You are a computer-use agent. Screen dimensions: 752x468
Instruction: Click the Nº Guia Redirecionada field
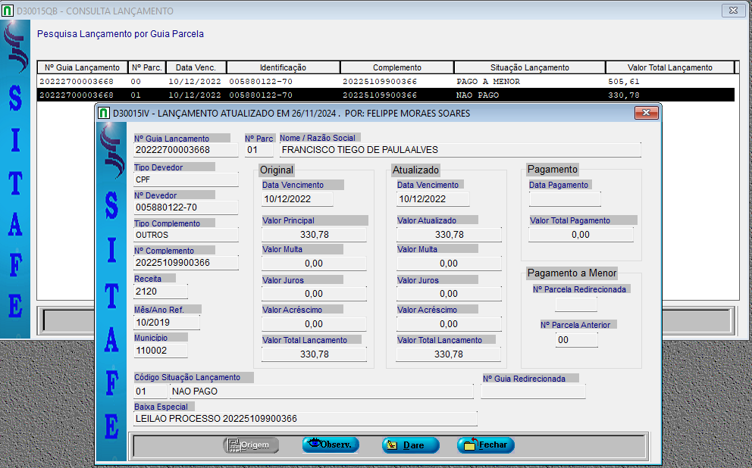(533, 392)
